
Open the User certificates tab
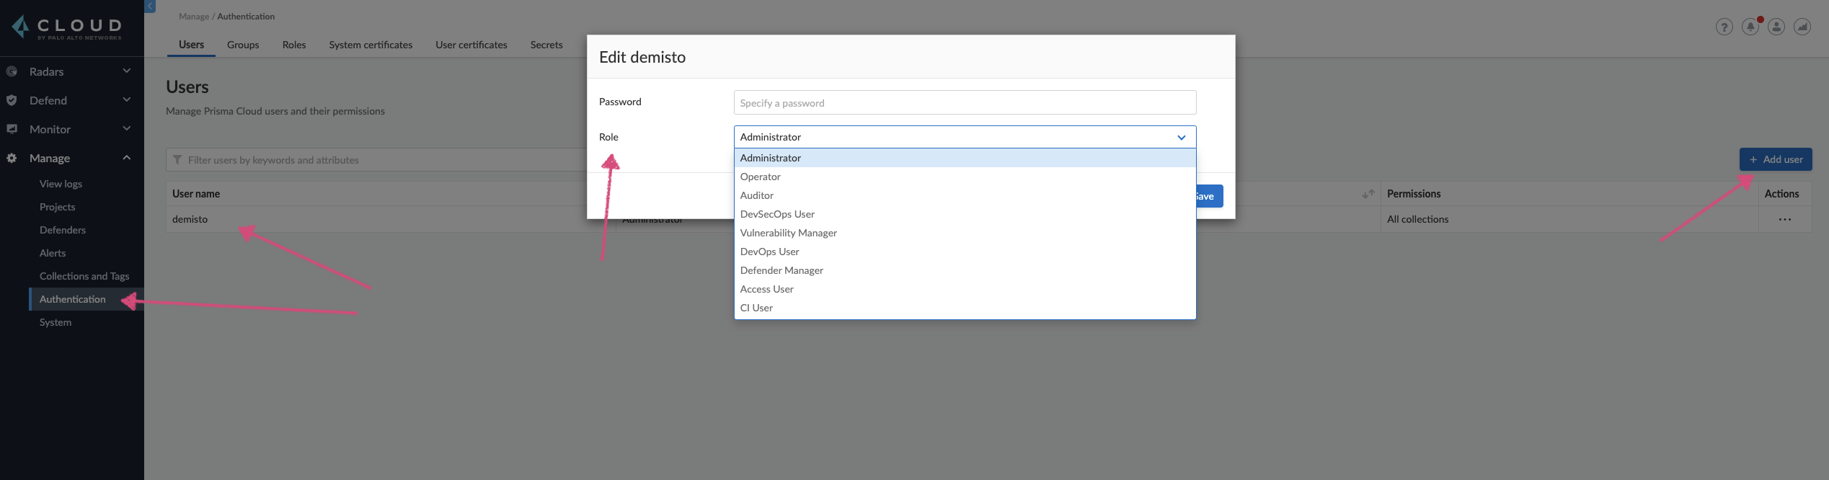pos(471,45)
